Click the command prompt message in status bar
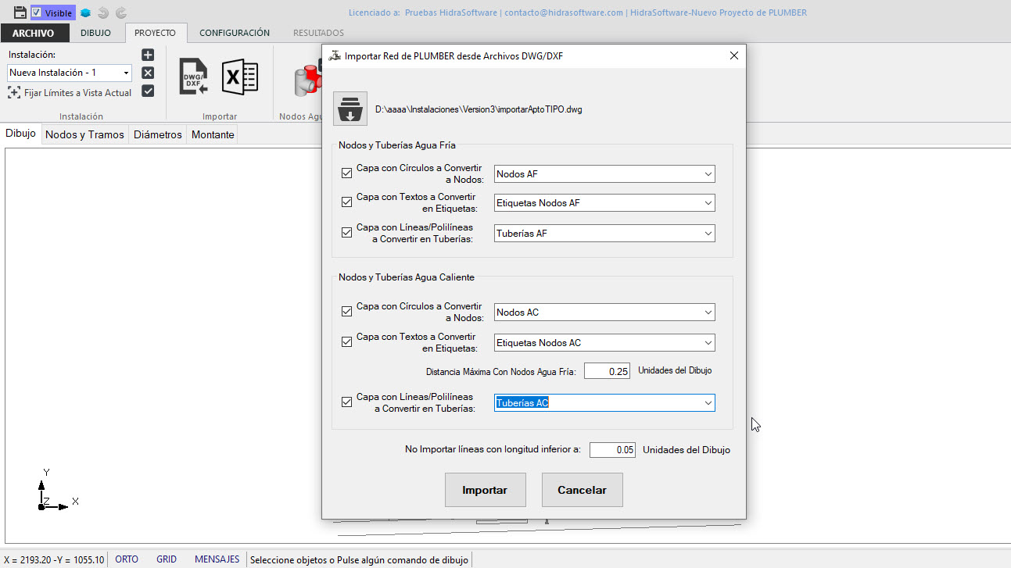Image resolution: width=1011 pixels, height=568 pixels. (359, 559)
